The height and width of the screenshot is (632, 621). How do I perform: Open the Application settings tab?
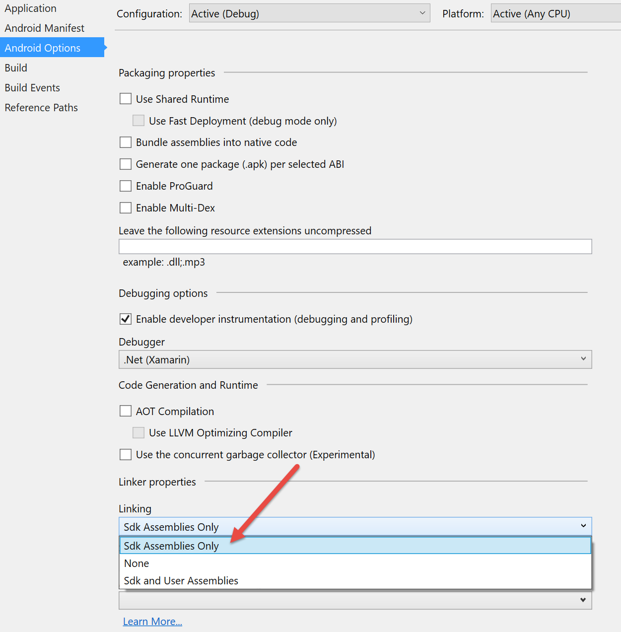(31, 8)
